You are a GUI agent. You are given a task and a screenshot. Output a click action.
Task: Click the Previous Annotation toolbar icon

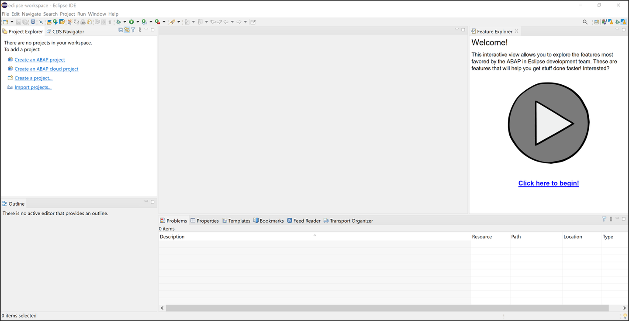click(x=200, y=22)
